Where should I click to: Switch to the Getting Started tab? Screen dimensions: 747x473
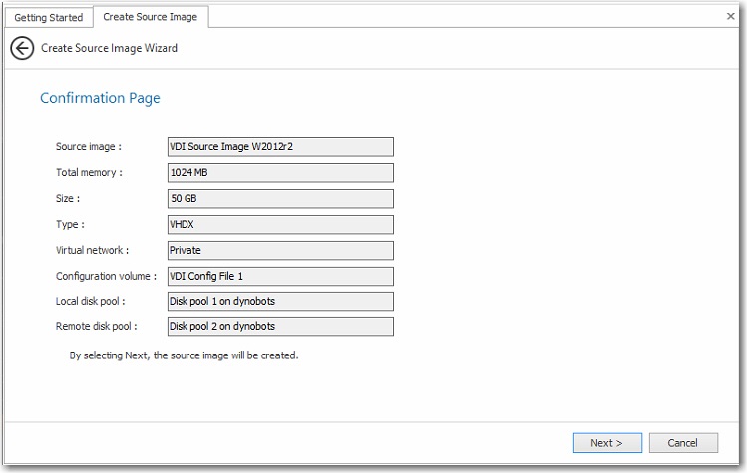[x=48, y=17]
